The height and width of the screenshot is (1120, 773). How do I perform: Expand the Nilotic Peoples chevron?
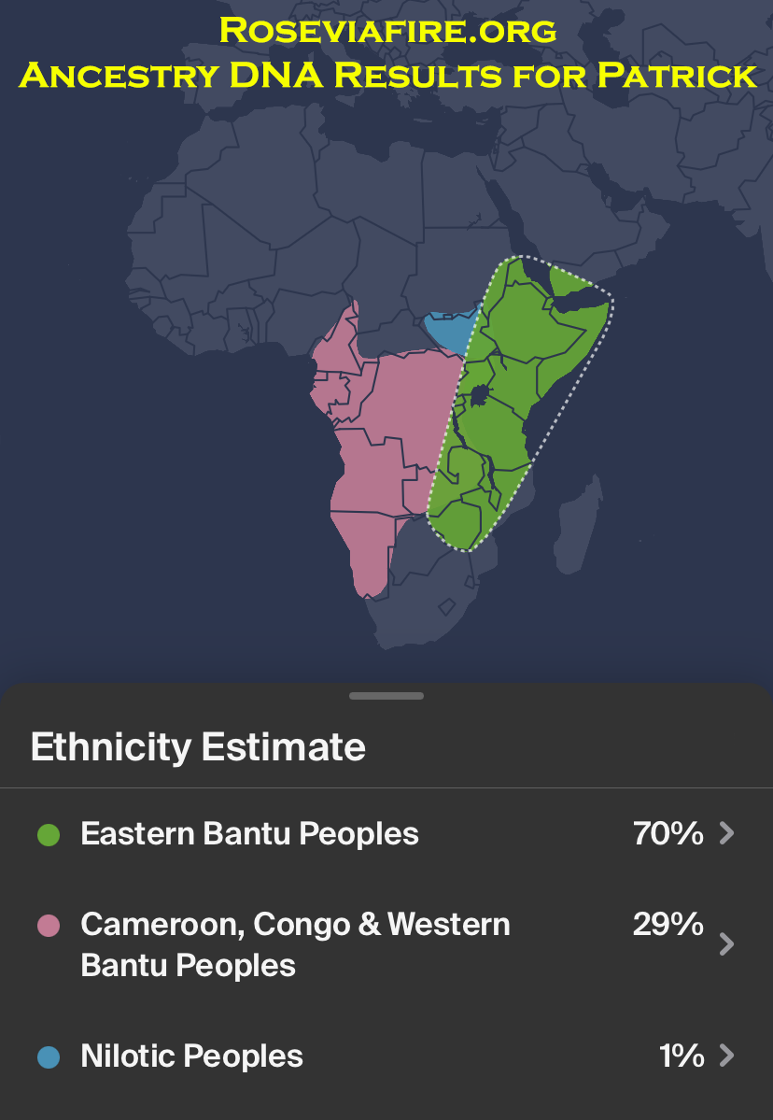726,1055
